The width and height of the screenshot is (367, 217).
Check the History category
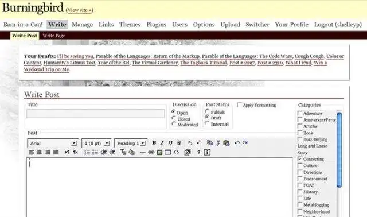300,192
